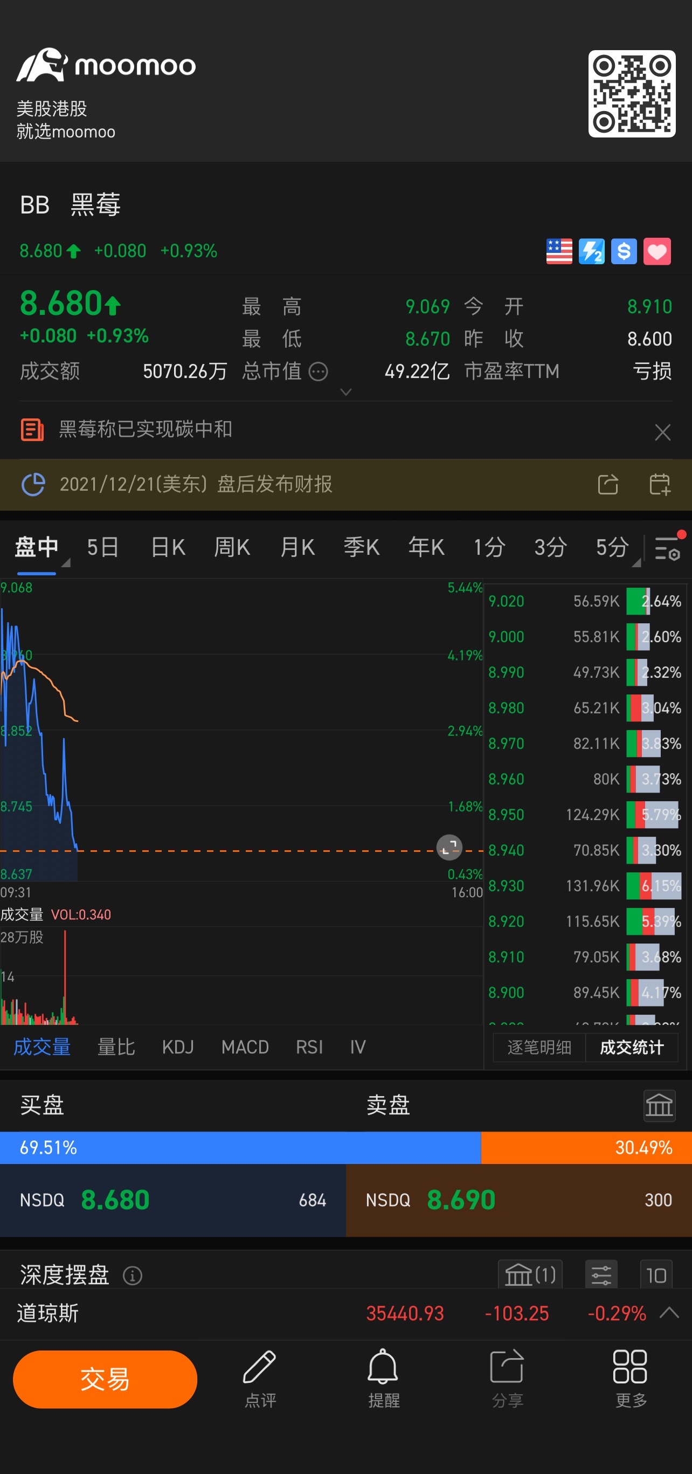Change depth level count 10

[x=656, y=1275]
